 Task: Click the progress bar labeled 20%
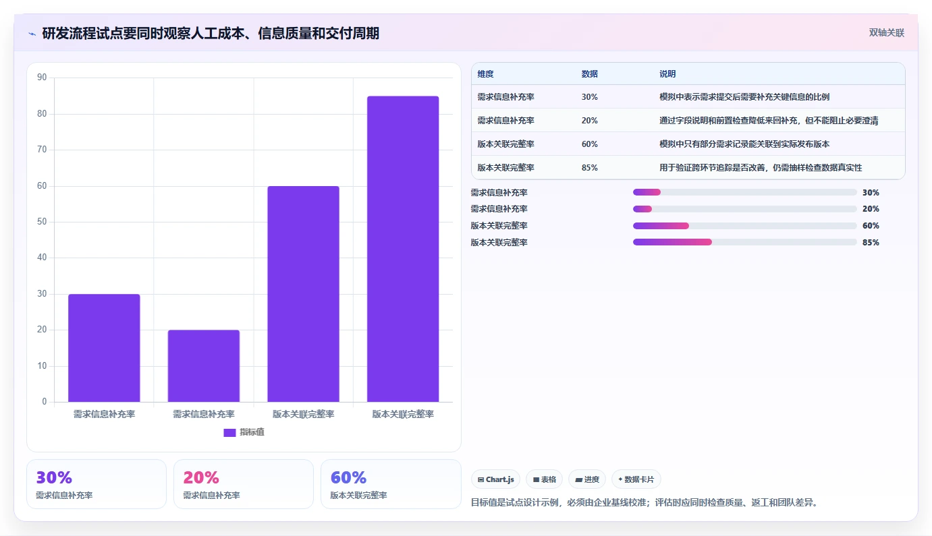coord(744,209)
